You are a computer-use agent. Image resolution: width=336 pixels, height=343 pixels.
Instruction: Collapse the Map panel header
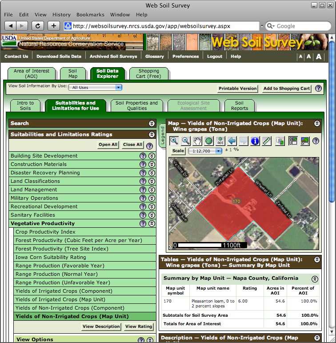pos(317,123)
